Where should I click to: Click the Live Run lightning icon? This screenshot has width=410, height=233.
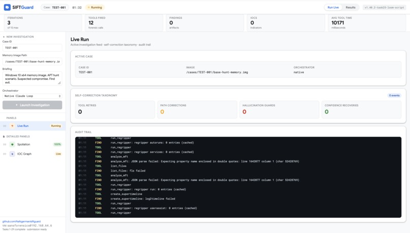pyautogui.click(x=12, y=126)
